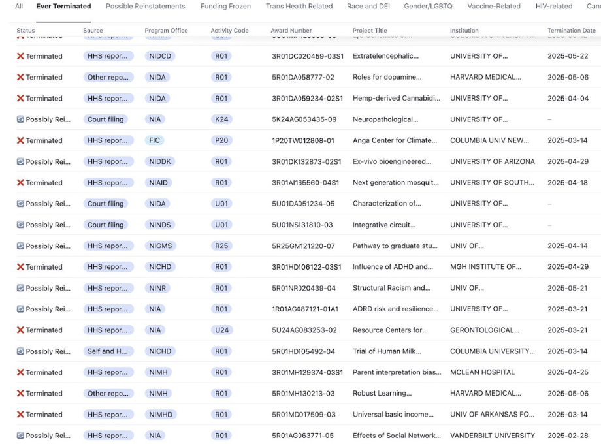Screen dimensions: 601x444
Task: Click project title Anga Center for Climate...
Action: (x=395, y=140)
